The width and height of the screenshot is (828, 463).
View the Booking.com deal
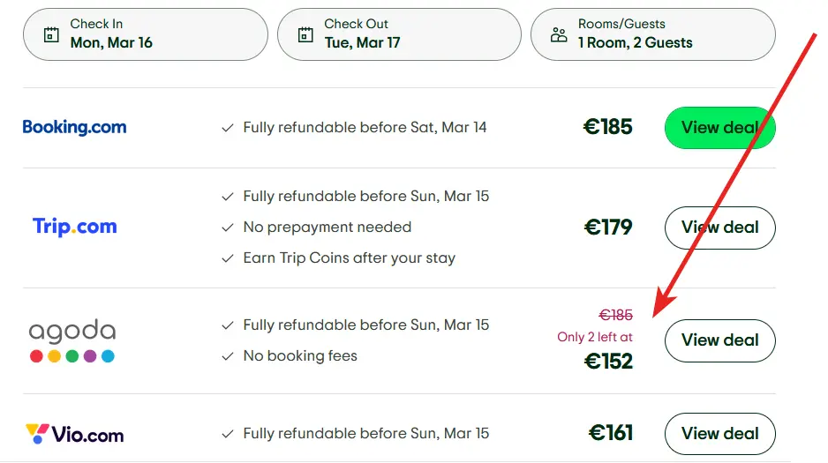[719, 128]
